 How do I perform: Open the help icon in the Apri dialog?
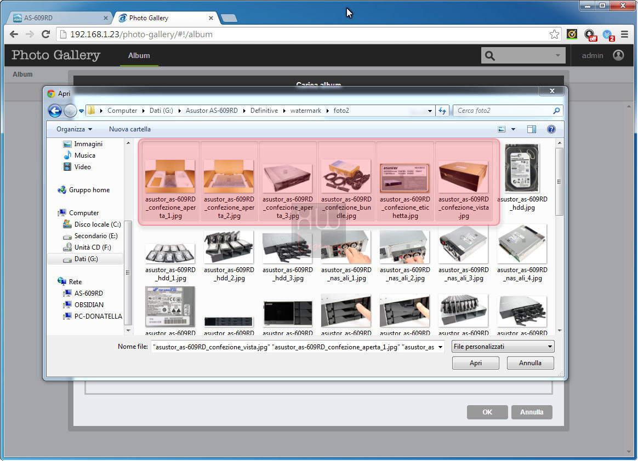551,129
